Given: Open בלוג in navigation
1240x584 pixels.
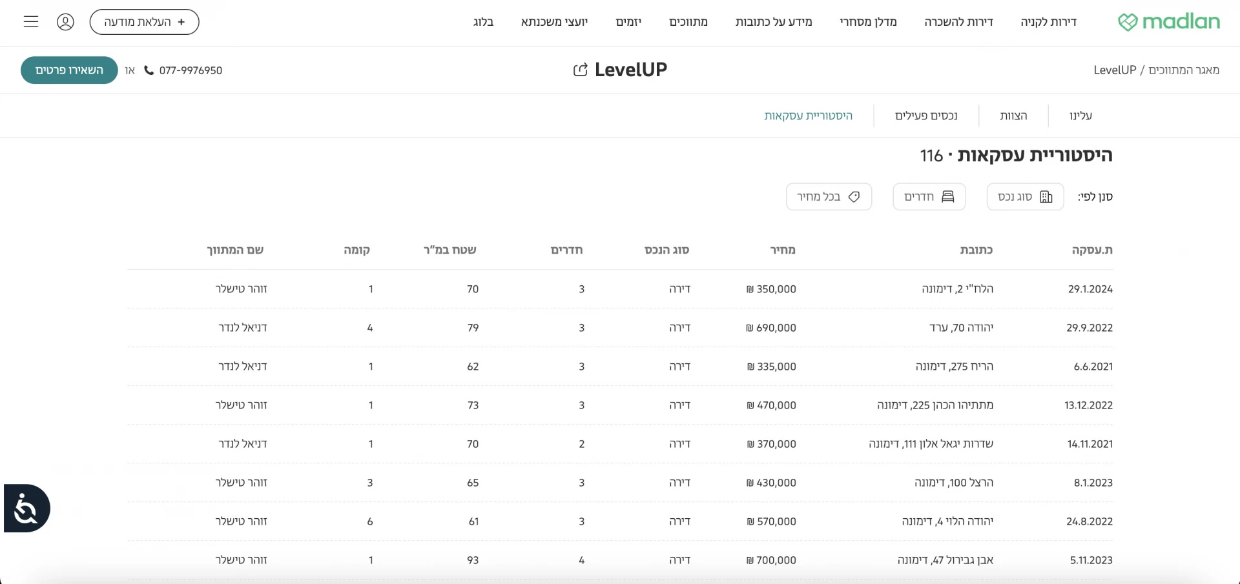Looking at the screenshot, I should 483,22.
